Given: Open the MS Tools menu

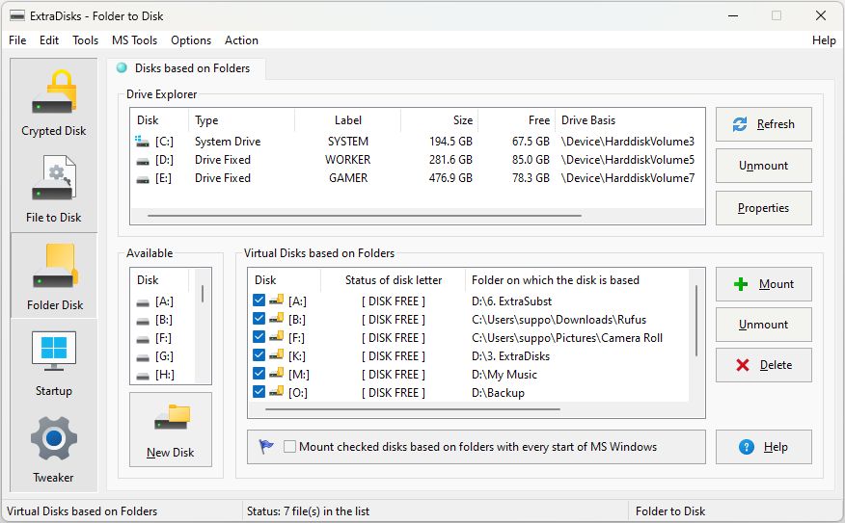Looking at the screenshot, I should point(134,40).
